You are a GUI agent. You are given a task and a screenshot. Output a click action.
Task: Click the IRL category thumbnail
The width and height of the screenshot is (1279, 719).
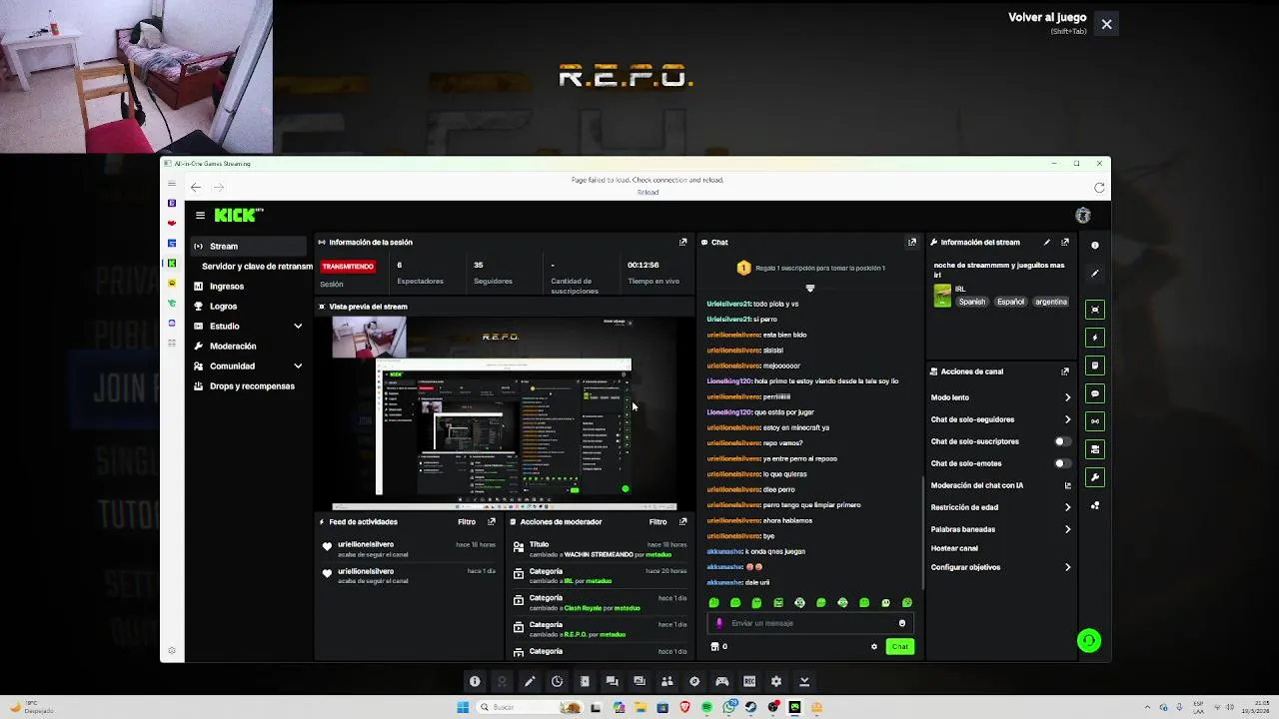pyautogui.click(x=942, y=296)
